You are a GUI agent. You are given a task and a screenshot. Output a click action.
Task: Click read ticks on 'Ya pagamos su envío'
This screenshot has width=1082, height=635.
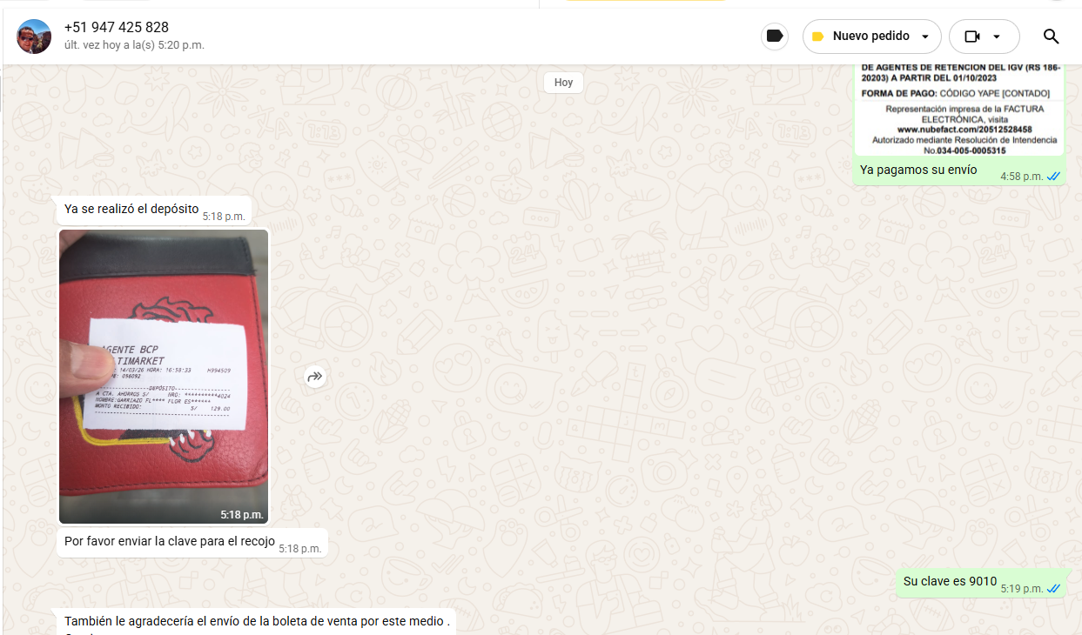coord(1053,177)
